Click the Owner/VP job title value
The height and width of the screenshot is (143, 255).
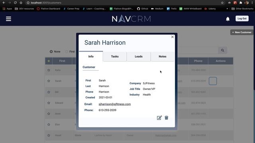tap(149, 89)
